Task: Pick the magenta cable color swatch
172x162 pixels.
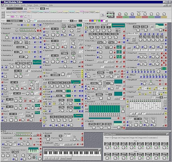Action: click(102, 21)
